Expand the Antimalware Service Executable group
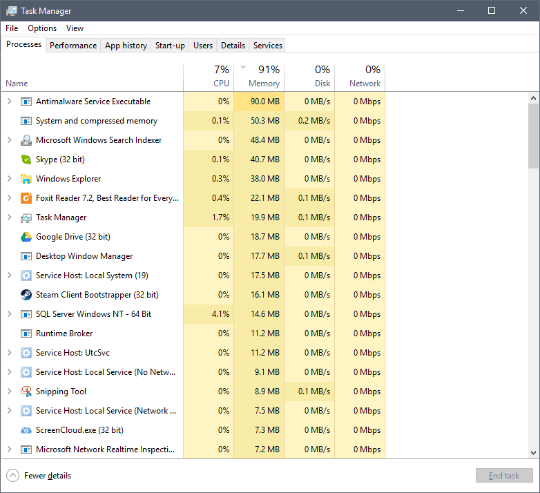This screenshot has height=493, width=540. (x=10, y=101)
